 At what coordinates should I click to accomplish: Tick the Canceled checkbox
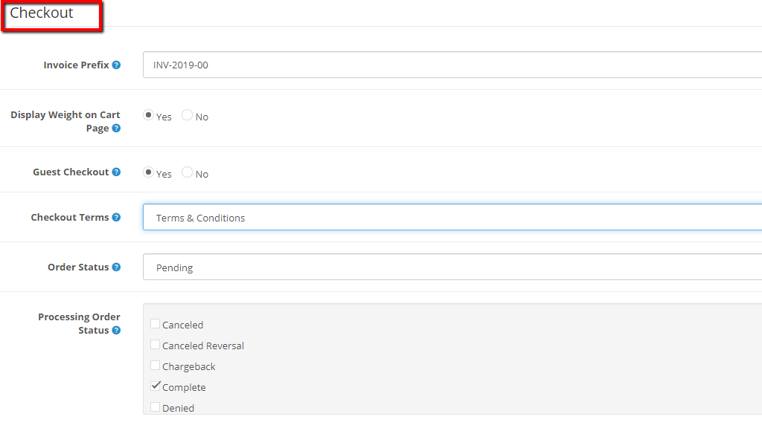point(155,324)
